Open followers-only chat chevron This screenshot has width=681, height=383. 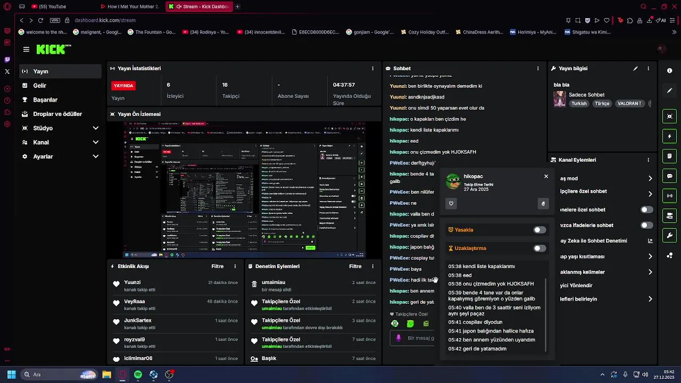(650, 194)
